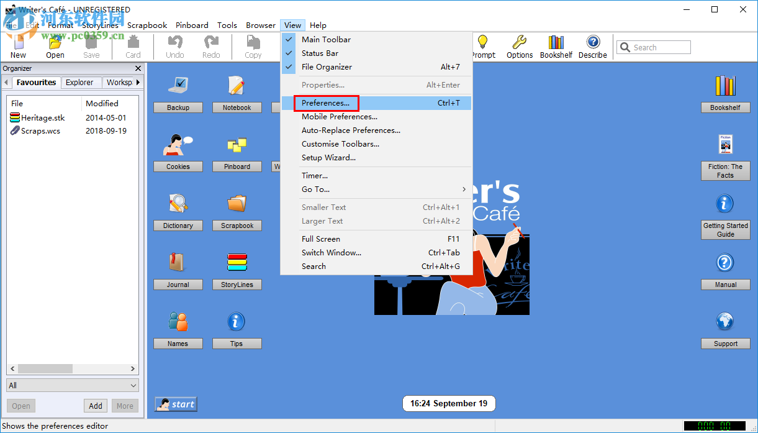Open the Pinboard desktop icon
Viewport: 758px width, 433px height.
[237, 145]
